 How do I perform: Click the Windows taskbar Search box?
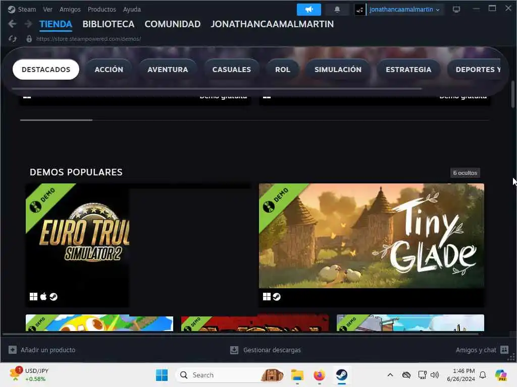(x=230, y=375)
